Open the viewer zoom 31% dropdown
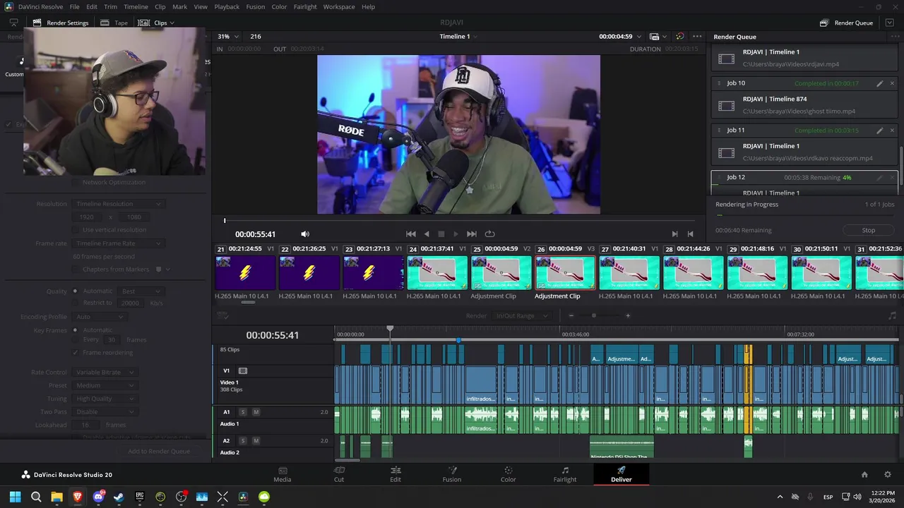Viewport: 904px width, 508px height. coord(228,37)
